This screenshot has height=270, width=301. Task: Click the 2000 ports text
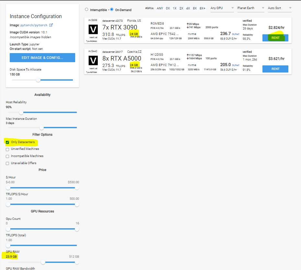tap(212, 27)
